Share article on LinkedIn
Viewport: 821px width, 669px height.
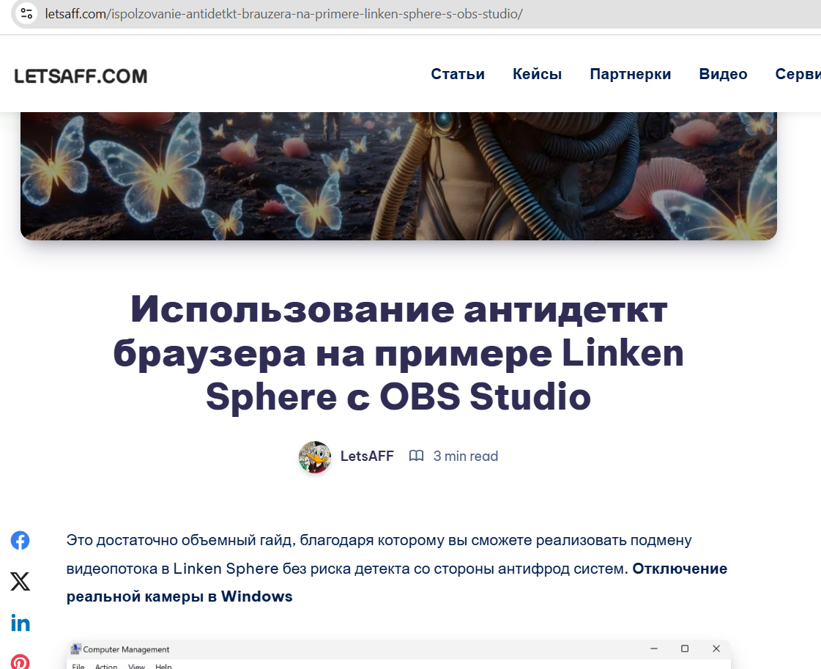(x=21, y=623)
